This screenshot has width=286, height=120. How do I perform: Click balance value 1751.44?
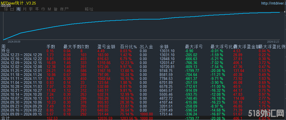166,114
